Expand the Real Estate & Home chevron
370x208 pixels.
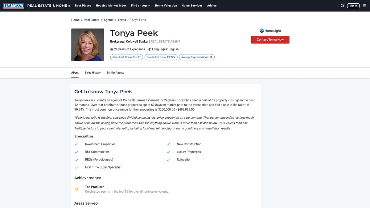click(x=69, y=5)
